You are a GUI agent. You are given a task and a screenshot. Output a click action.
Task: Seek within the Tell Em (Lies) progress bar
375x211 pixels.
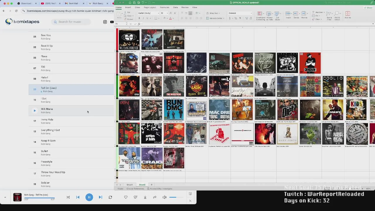click(40, 198)
